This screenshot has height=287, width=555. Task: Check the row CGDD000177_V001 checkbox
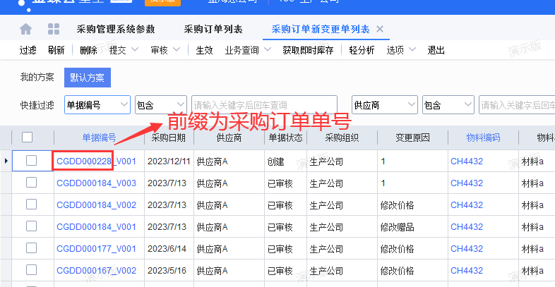point(32,248)
